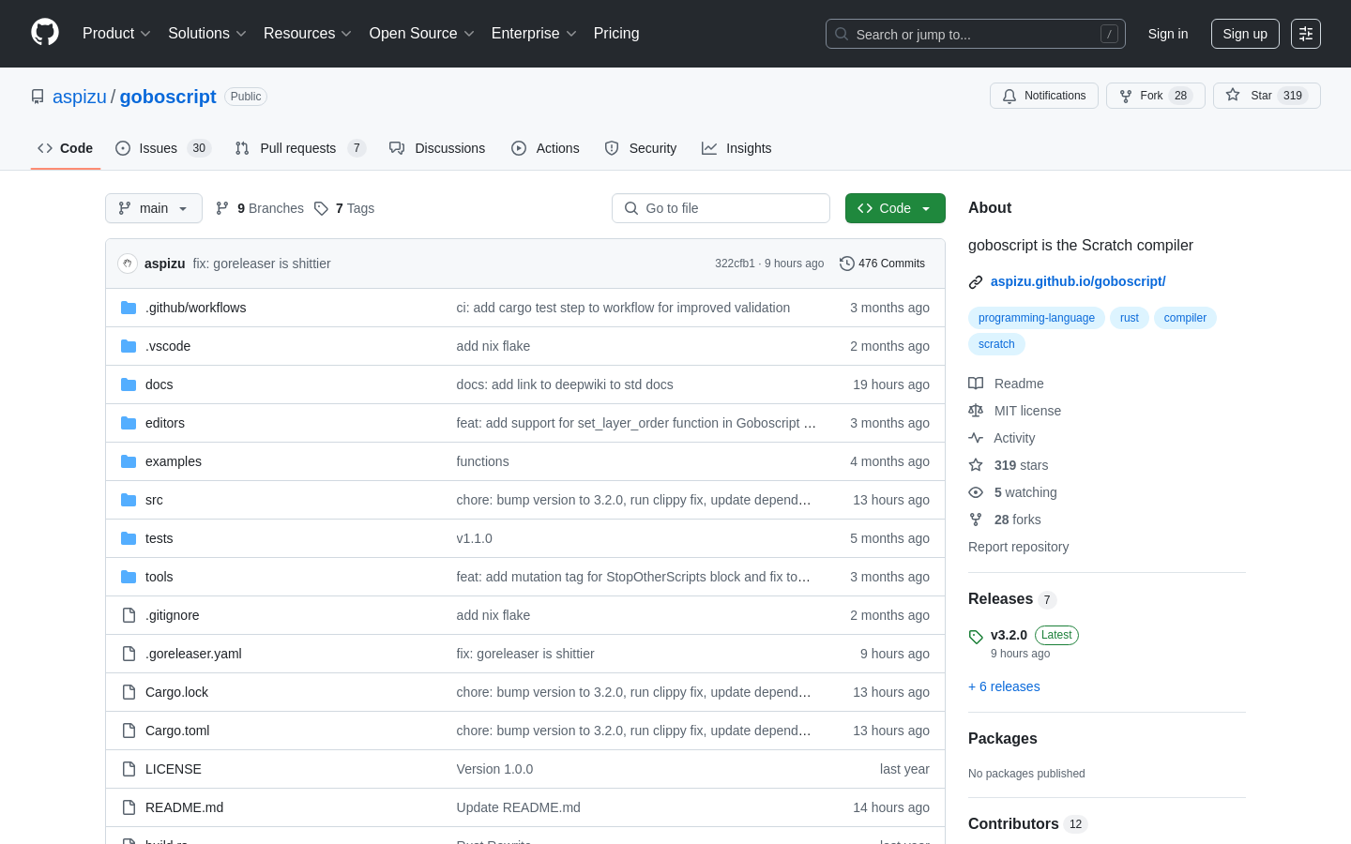Click the tools folder icon
The height and width of the screenshot is (844, 1351).
pyautogui.click(x=129, y=577)
